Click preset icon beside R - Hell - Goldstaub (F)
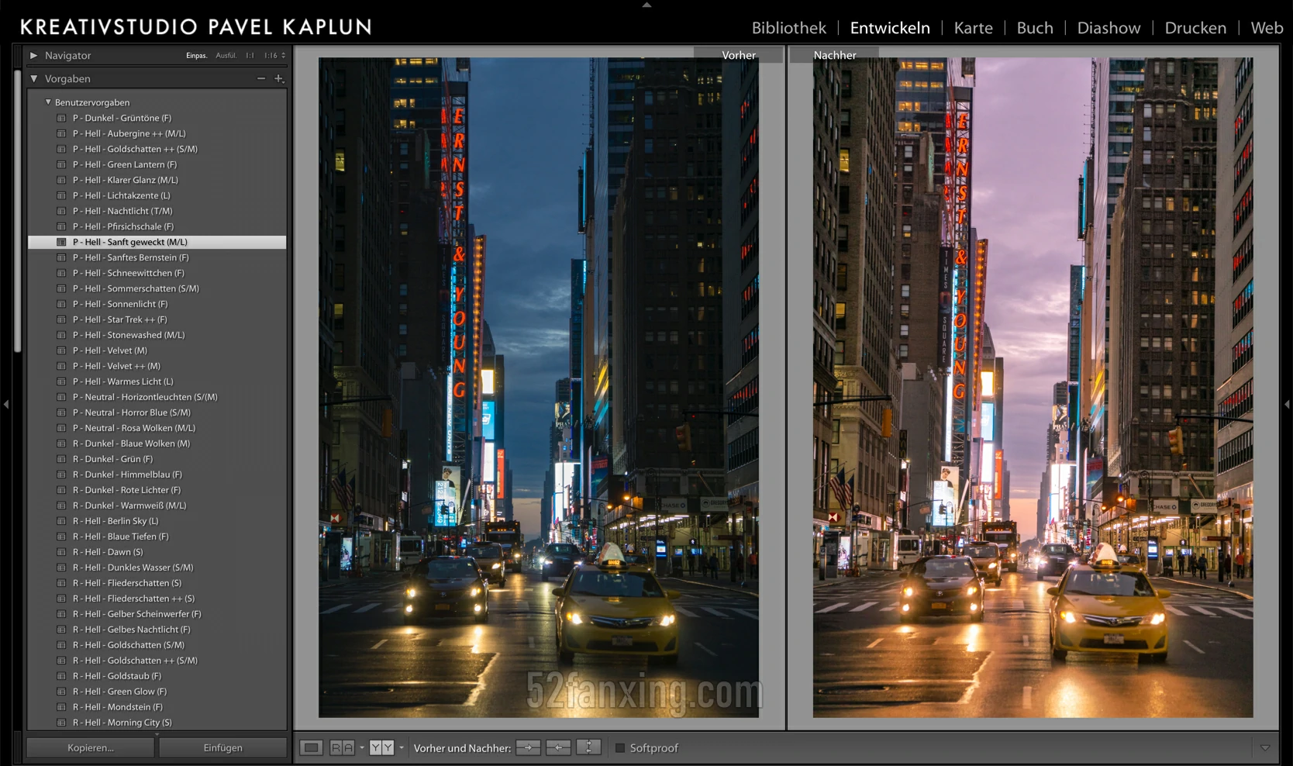The width and height of the screenshot is (1293, 766). point(61,676)
